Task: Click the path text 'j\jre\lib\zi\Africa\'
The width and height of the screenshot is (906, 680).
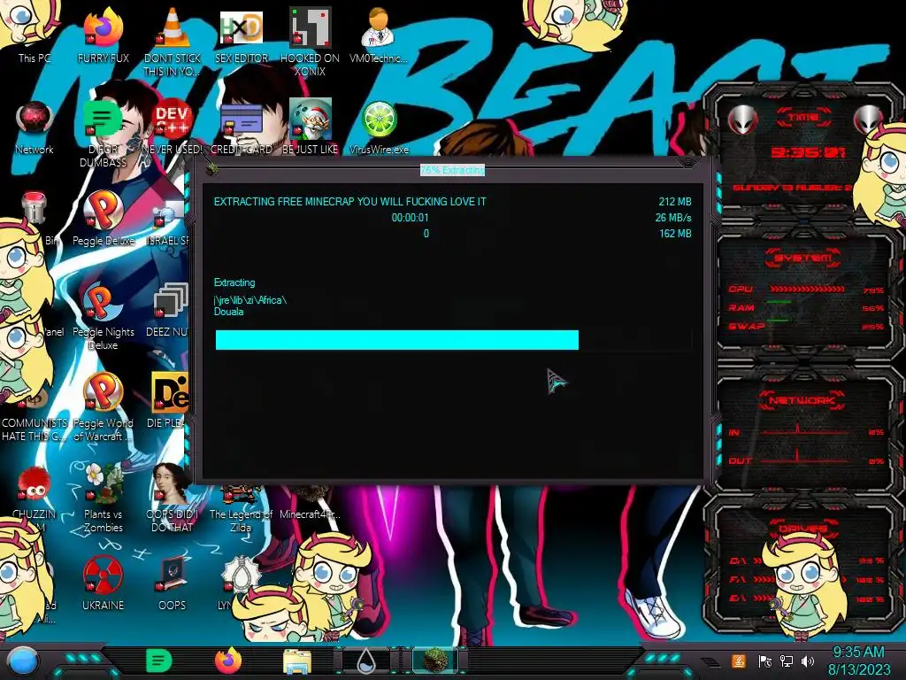Action: coord(250,300)
